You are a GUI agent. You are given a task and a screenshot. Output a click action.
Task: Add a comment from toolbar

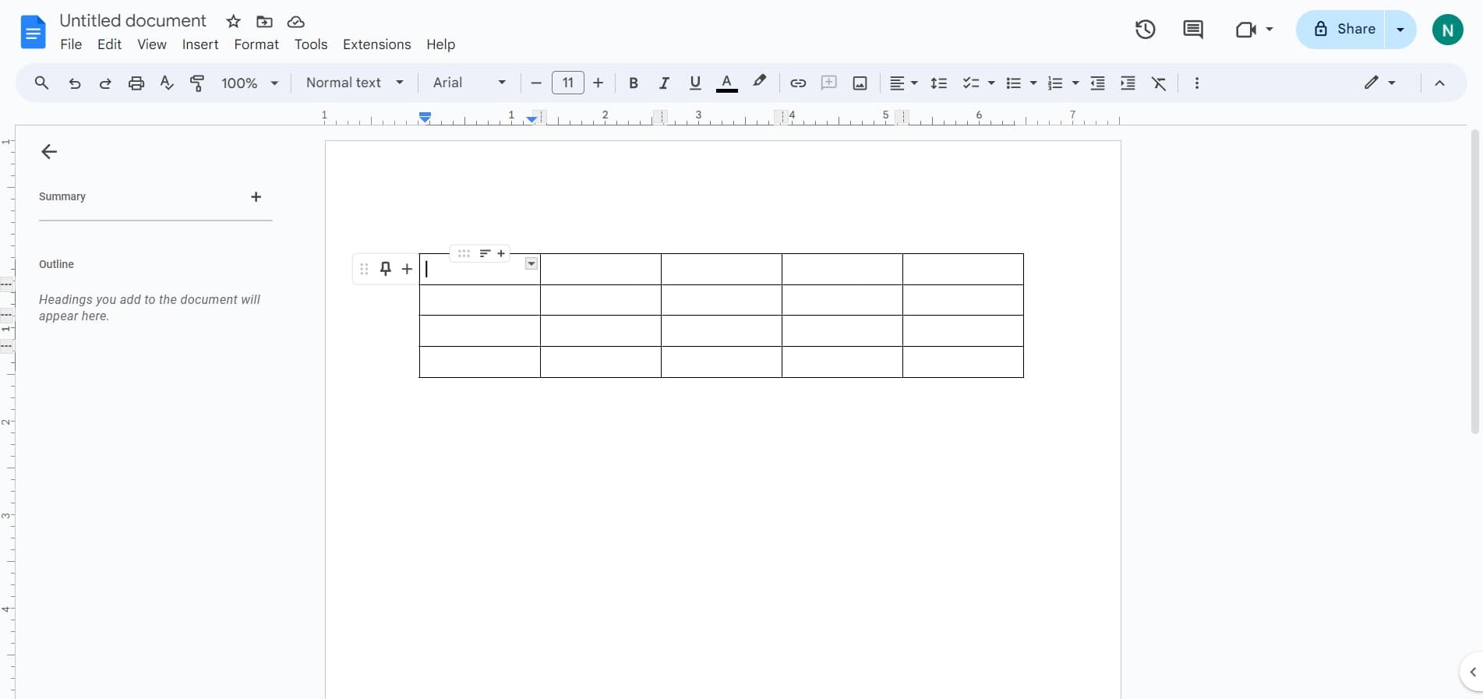829,83
